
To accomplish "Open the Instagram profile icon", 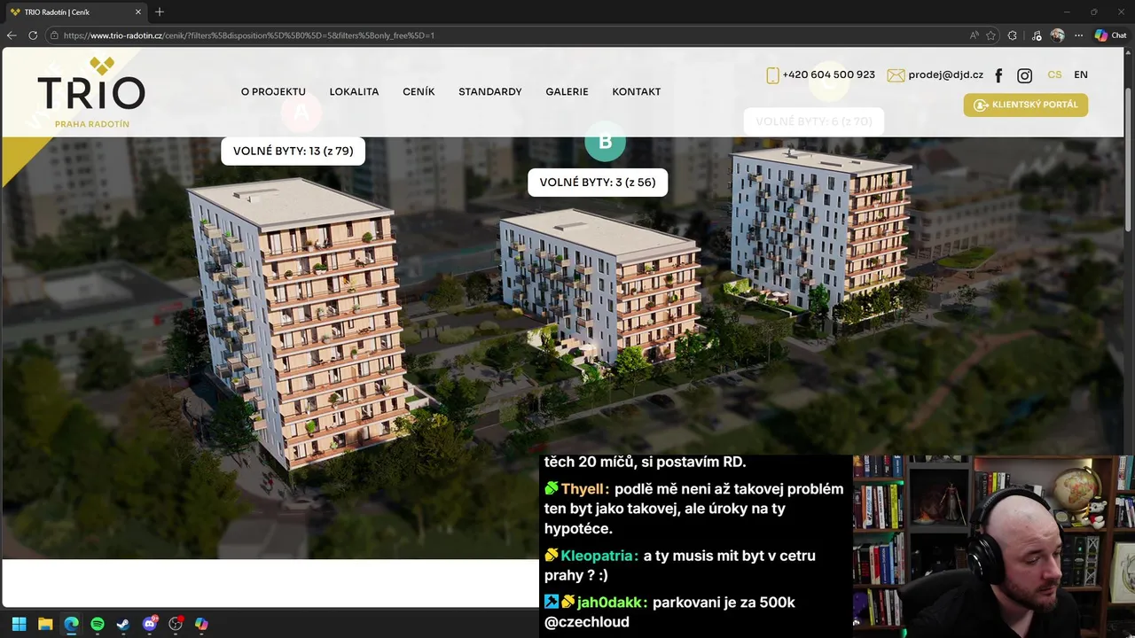I will pyautogui.click(x=1024, y=75).
